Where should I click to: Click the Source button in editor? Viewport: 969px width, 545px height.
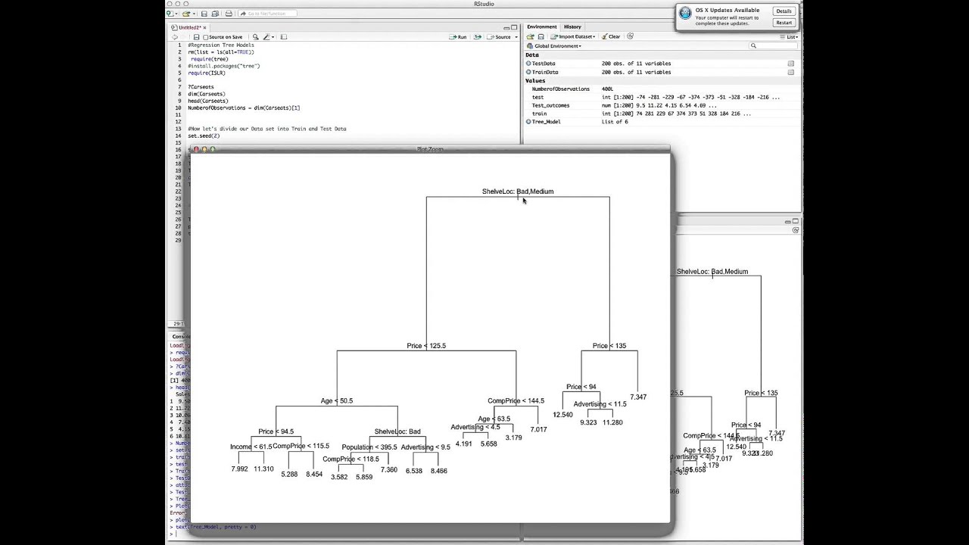pos(500,36)
